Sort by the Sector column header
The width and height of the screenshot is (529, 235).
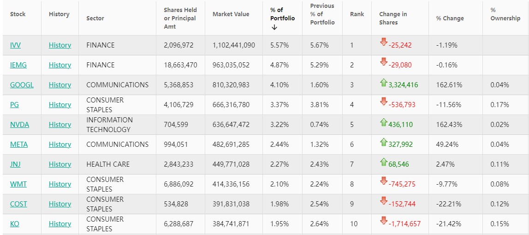(x=95, y=18)
